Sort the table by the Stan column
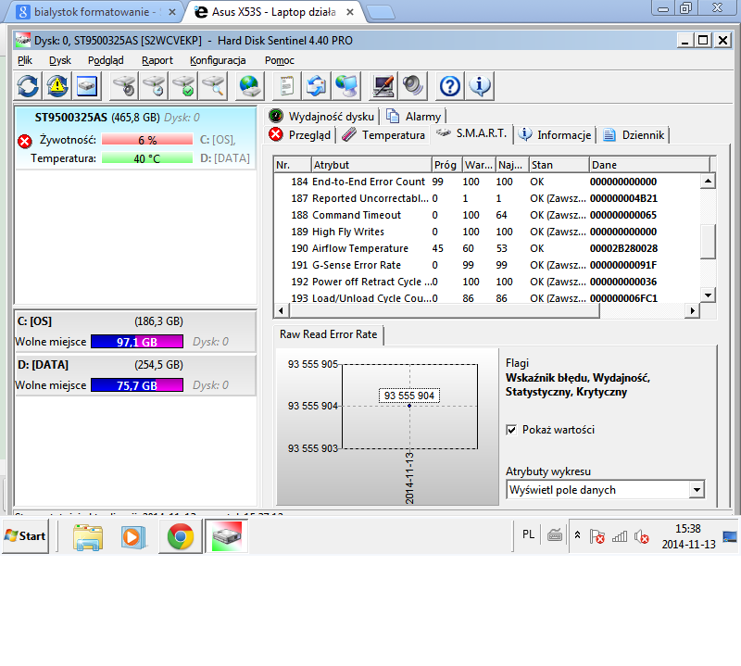Viewport: 741px width, 666px height. tap(559, 165)
